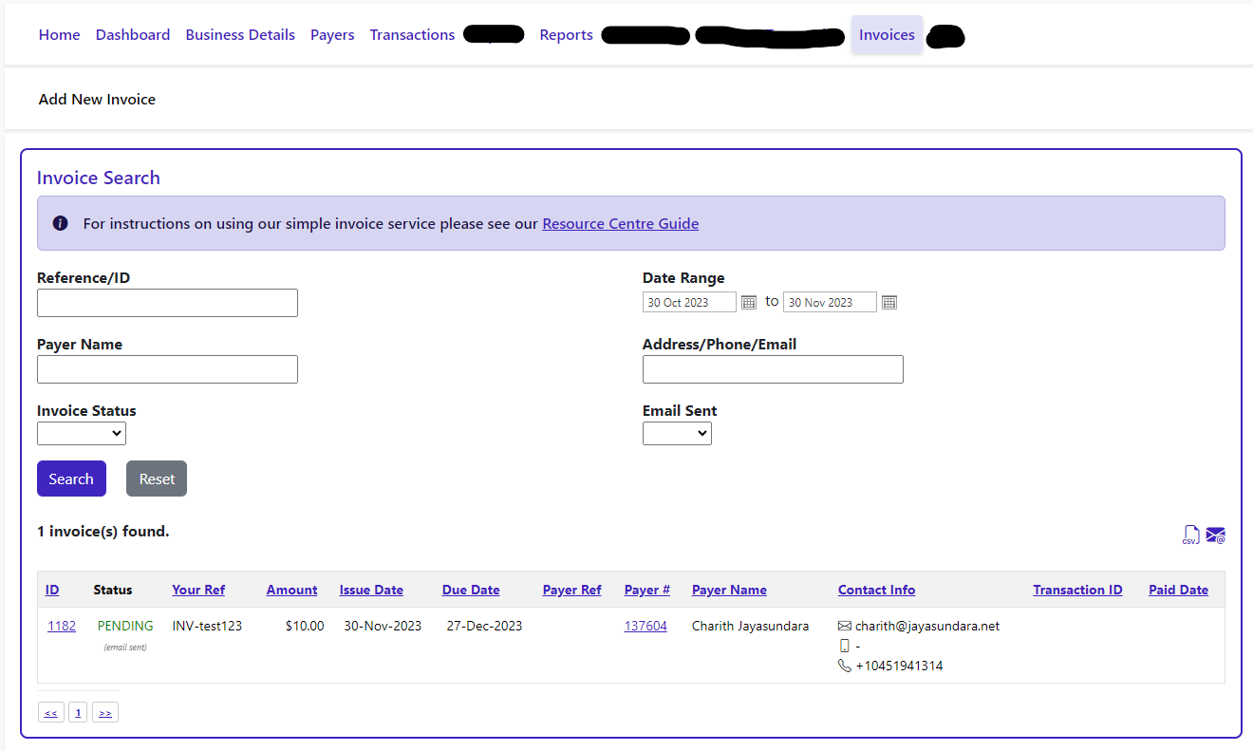Click the email invoices envelope icon

click(1215, 535)
